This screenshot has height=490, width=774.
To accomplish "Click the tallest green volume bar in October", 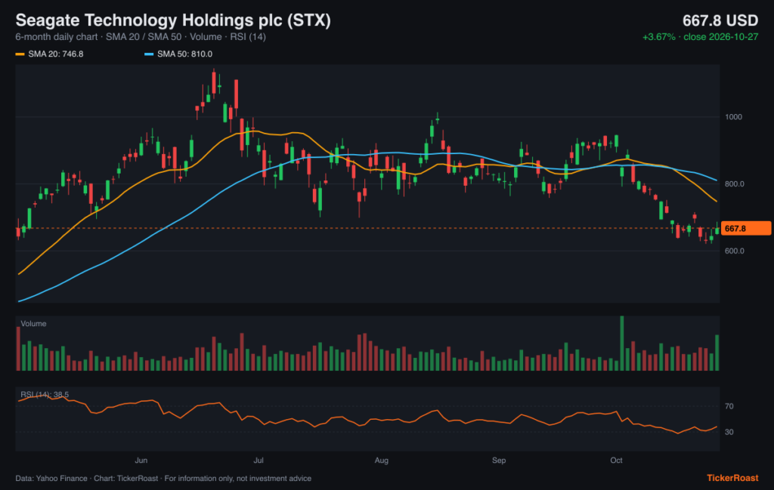I will pyautogui.click(x=622, y=343).
